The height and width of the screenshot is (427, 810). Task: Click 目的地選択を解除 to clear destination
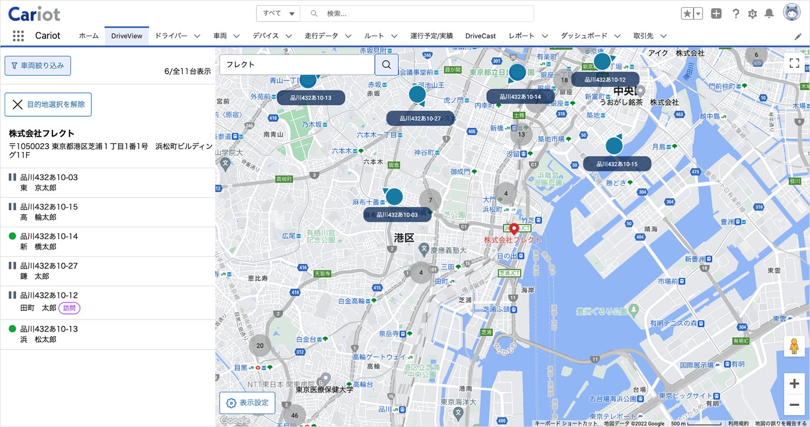pos(48,104)
